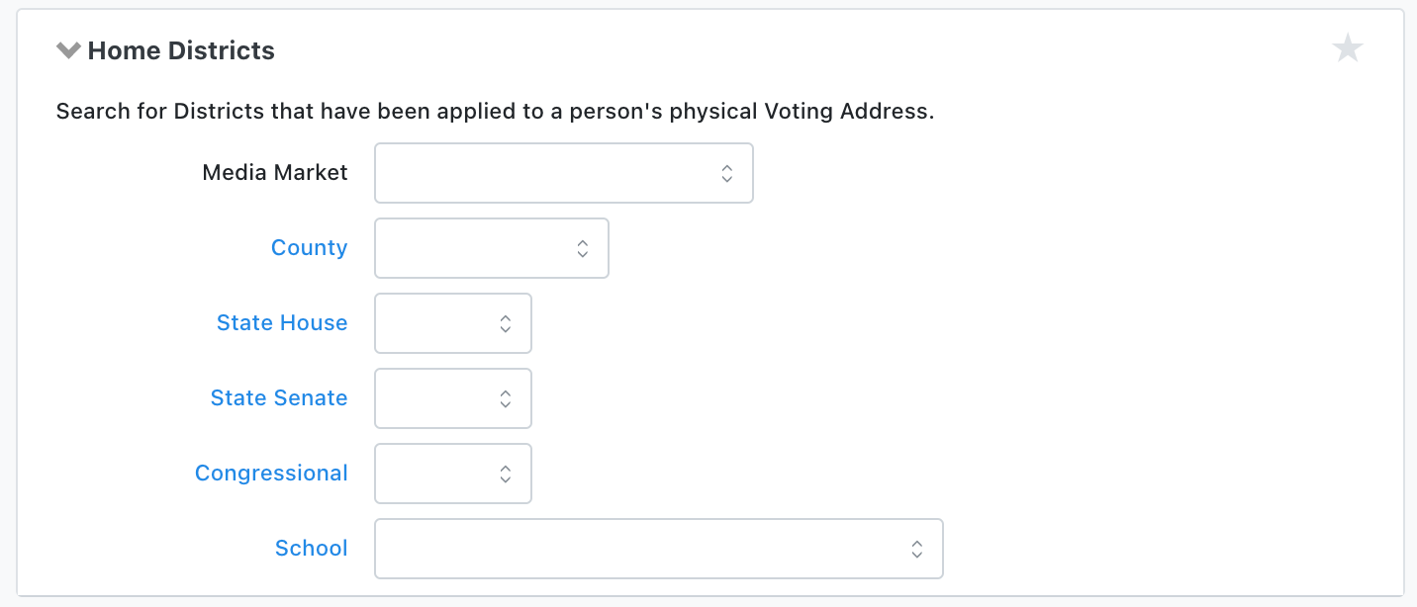Open the Media Market dropdown
Image resolution: width=1417 pixels, height=607 pixels.
(563, 173)
